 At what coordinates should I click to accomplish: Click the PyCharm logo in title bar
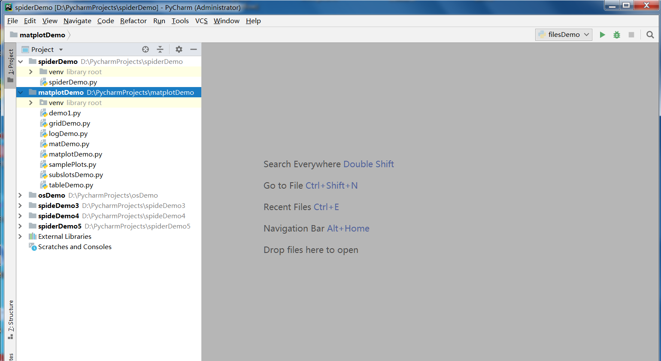[x=9, y=7]
